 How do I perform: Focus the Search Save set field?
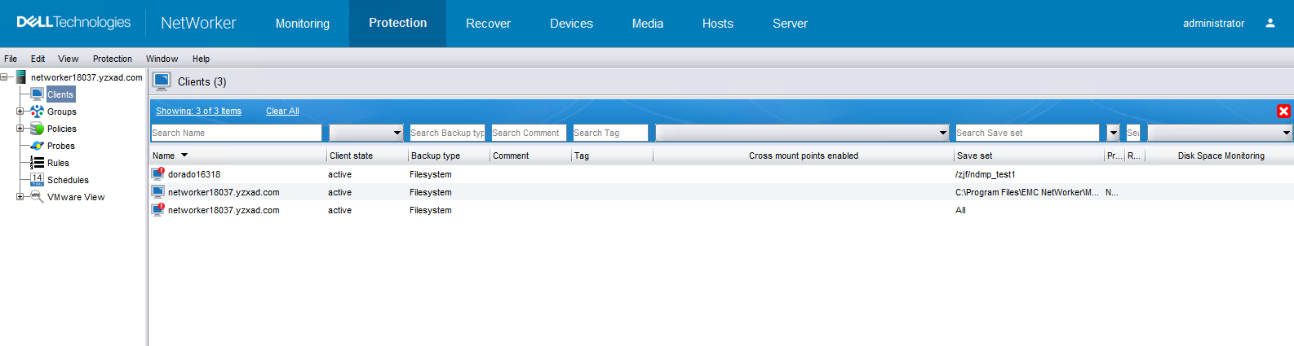point(1027,133)
